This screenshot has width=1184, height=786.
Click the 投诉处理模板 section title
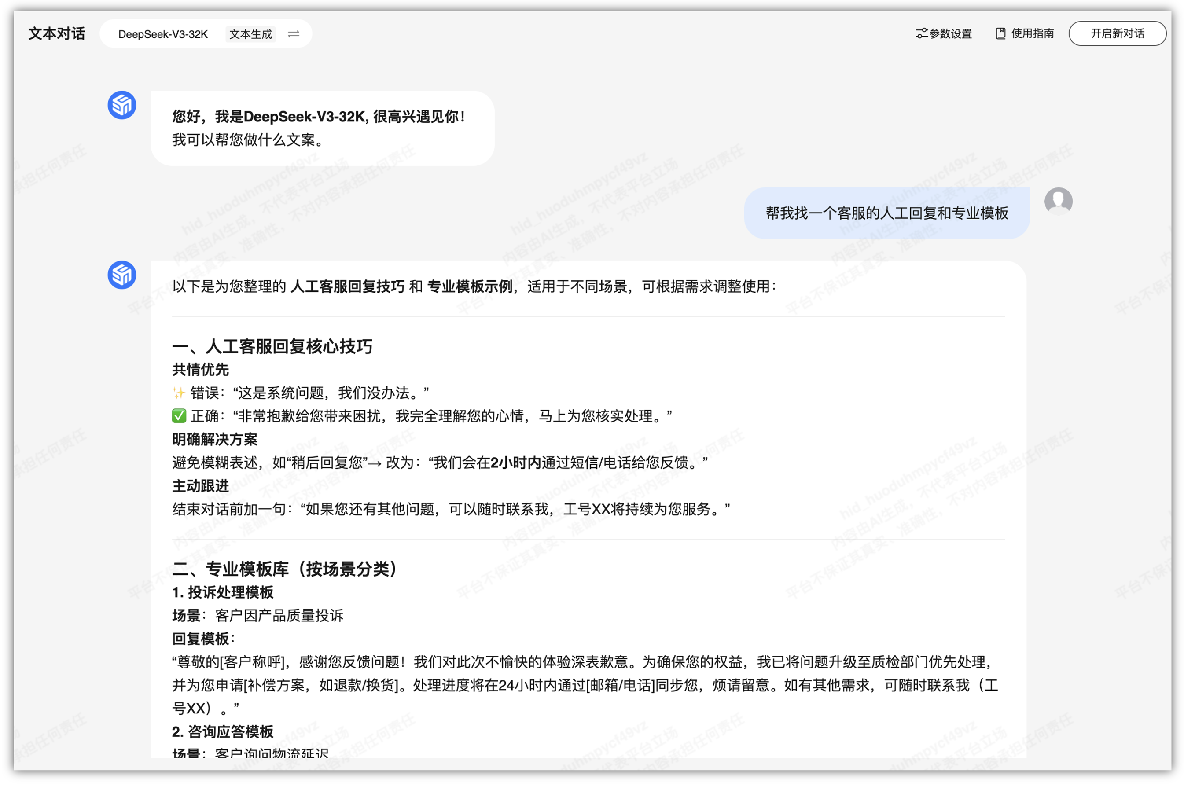(223, 592)
